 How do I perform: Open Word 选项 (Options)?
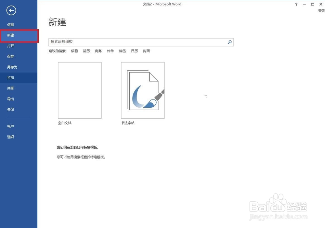point(10,137)
